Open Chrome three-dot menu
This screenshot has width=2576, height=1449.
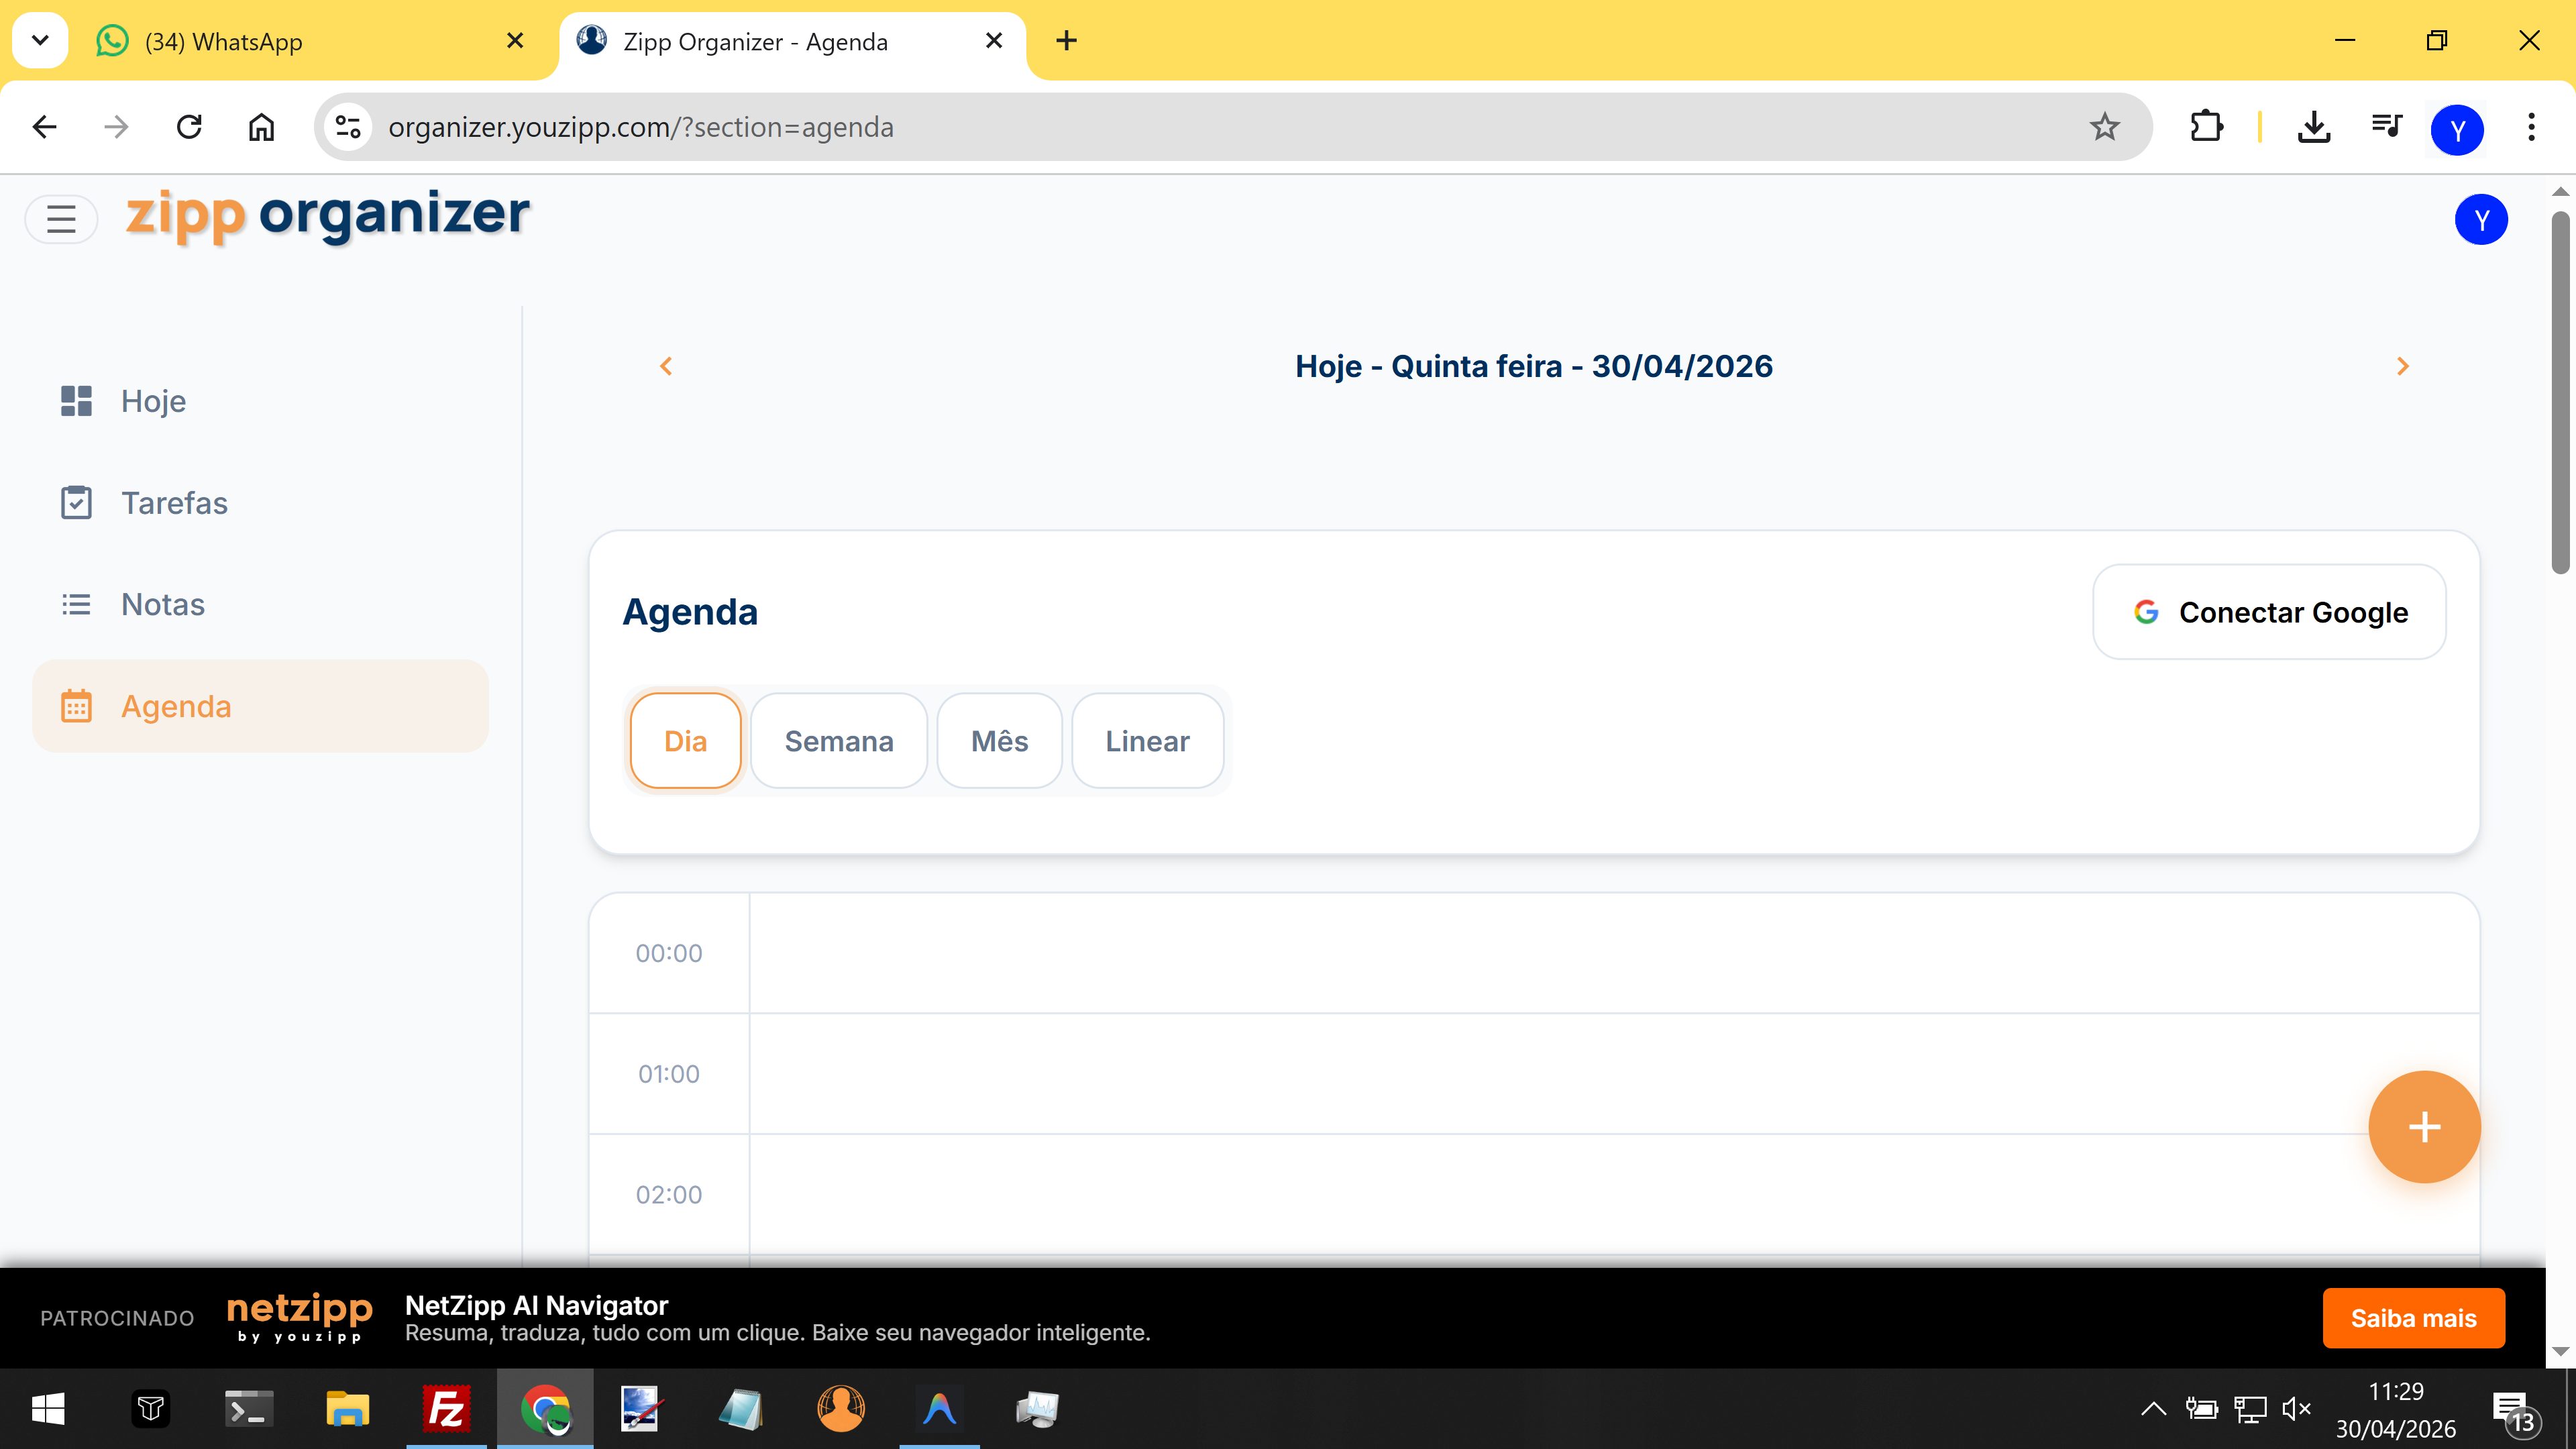point(2531,127)
